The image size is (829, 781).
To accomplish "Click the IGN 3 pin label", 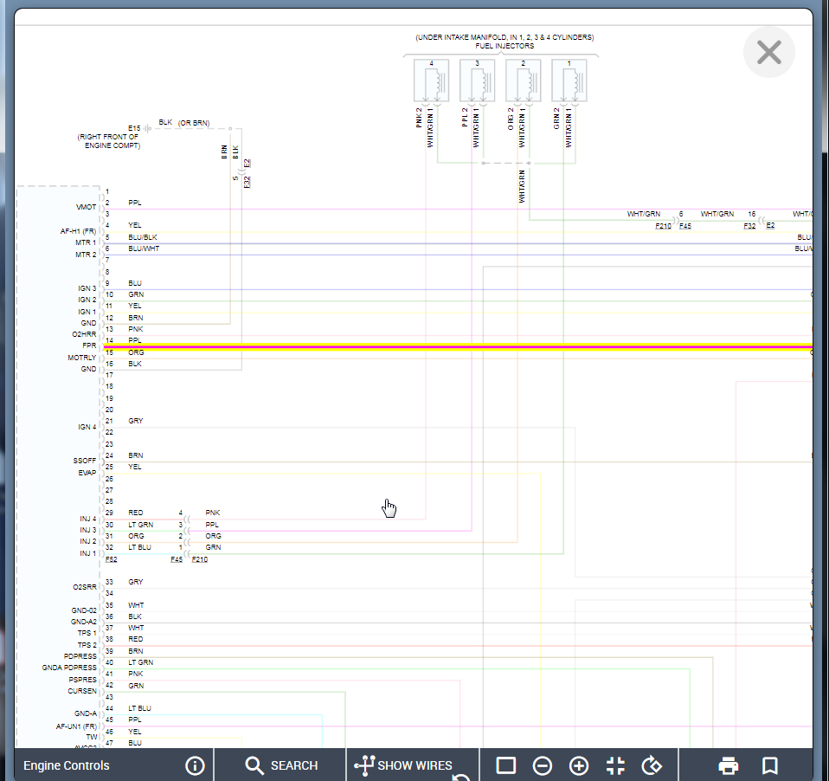I will click(x=87, y=288).
